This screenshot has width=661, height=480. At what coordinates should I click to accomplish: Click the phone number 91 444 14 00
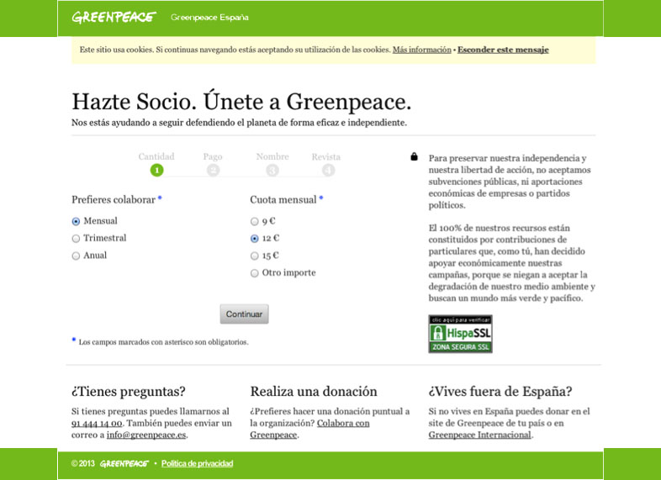pos(97,423)
